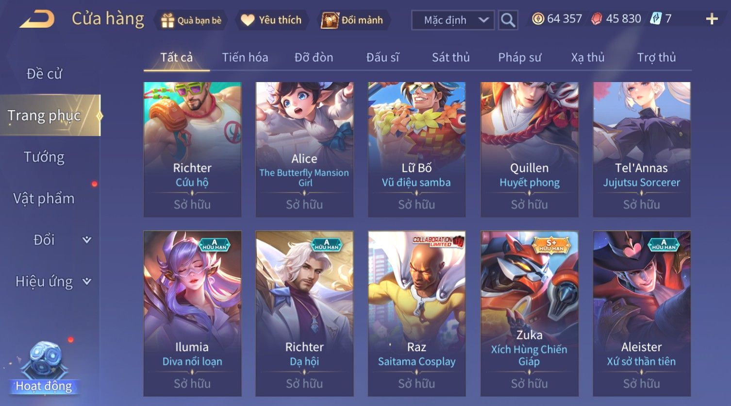Switch to the Pháp sư tab
This screenshot has width=731, height=406.
(x=519, y=57)
